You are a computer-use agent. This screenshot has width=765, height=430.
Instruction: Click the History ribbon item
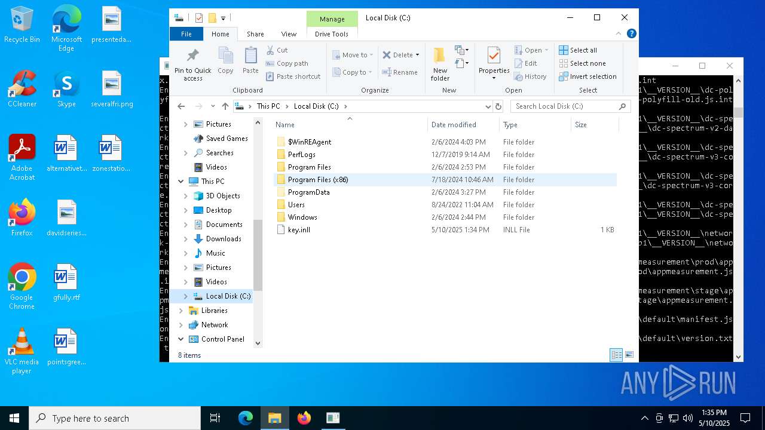pos(530,76)
